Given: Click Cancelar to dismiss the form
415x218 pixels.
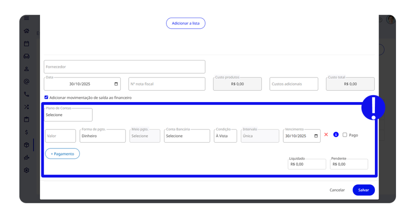Looking at the screenshot, I should tap(337, 190).
